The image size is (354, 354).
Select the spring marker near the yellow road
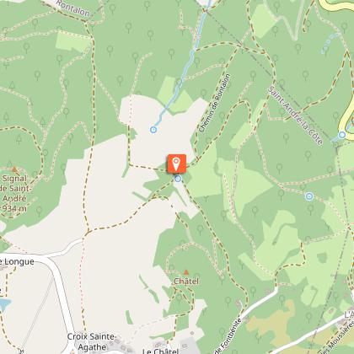tap(342, 135)
